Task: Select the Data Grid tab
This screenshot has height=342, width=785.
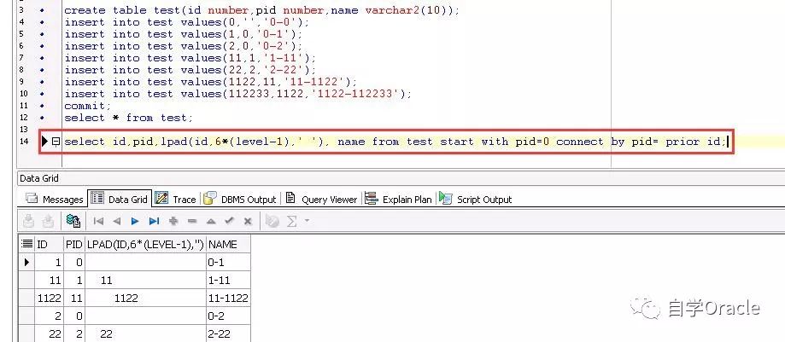Action: 120,199
